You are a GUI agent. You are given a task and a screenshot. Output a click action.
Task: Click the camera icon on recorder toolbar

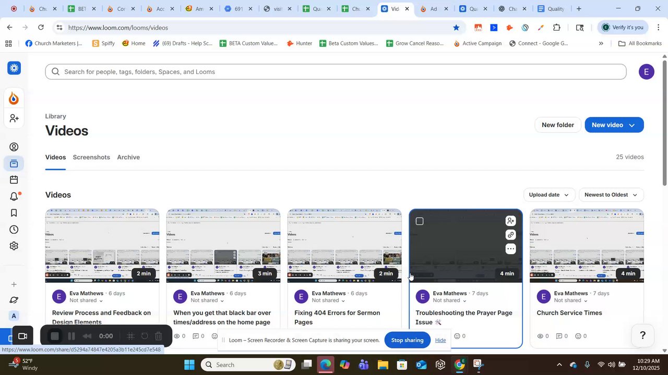22,336
